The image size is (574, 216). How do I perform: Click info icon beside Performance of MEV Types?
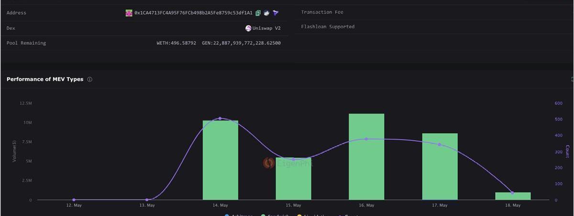[x=89, y=79]
